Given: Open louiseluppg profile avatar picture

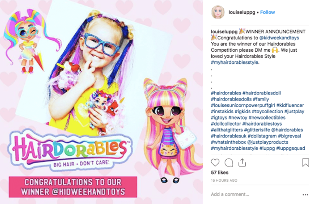Looking at the screenshot, I should 218,12.
